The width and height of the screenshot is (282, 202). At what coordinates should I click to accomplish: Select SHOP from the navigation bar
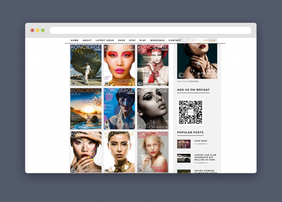122,40
